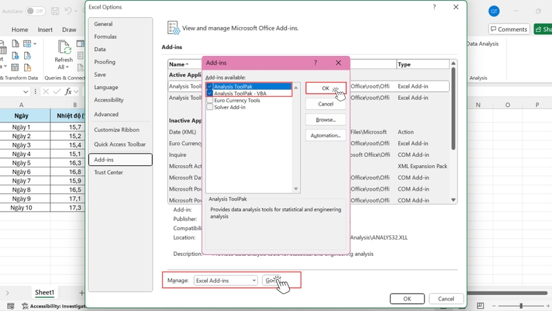Click the Recent Sources icon in ribbon
Screen dimensions: 552x311
pyautogui.click(x=28, y=56)
